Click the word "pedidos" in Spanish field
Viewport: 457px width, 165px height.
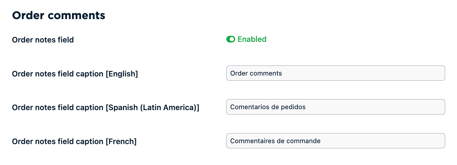coord(295,107)
